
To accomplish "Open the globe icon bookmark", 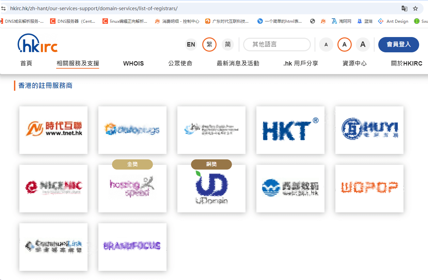I will 313,21.
